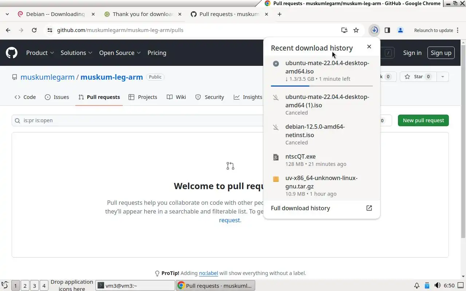Open new tab with plus icon
Image resolution: width=466 pixels, height=291 pixels.
[x=280, y=14]
